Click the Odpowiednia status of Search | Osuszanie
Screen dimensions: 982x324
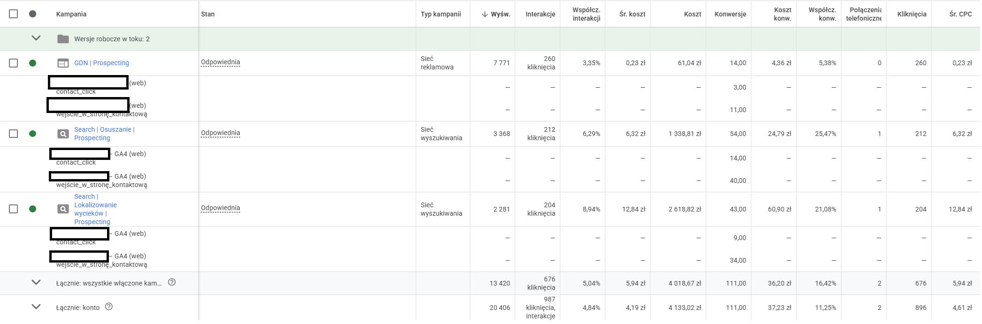pos(221,133)
